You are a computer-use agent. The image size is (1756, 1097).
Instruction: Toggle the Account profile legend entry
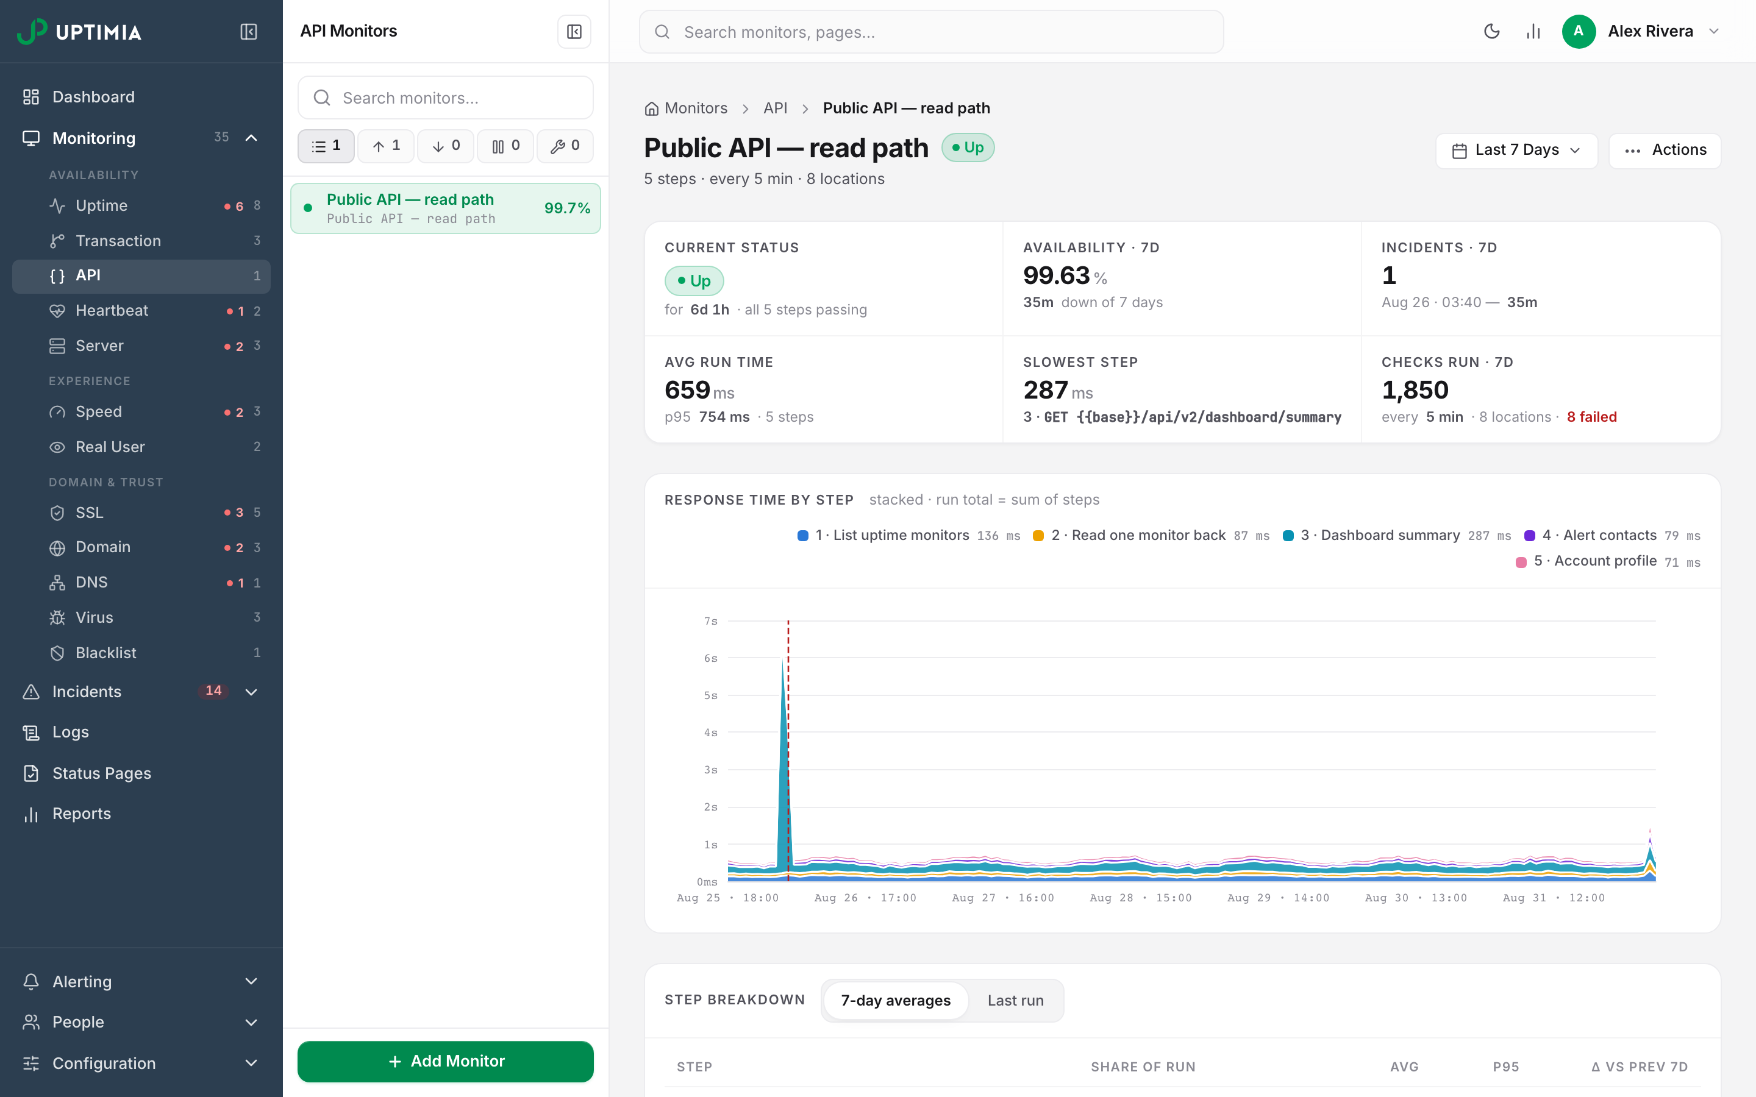1608,561
